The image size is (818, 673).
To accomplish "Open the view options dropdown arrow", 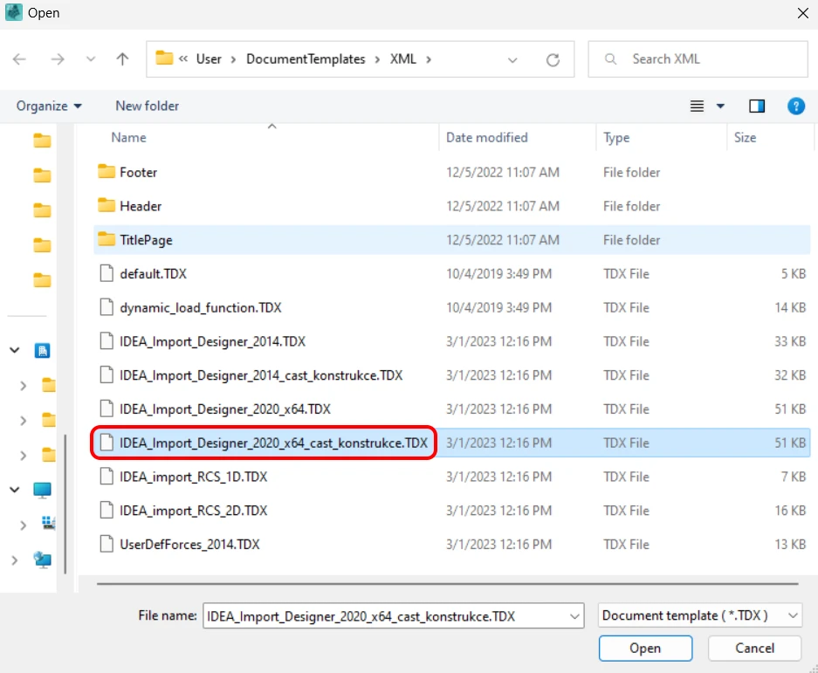I will pos(720,106).
